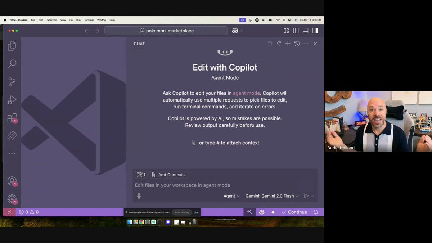Screen dimensions: 432x243
Task: Click the zoom magnifier in status bar
Action: click(249, 212)
